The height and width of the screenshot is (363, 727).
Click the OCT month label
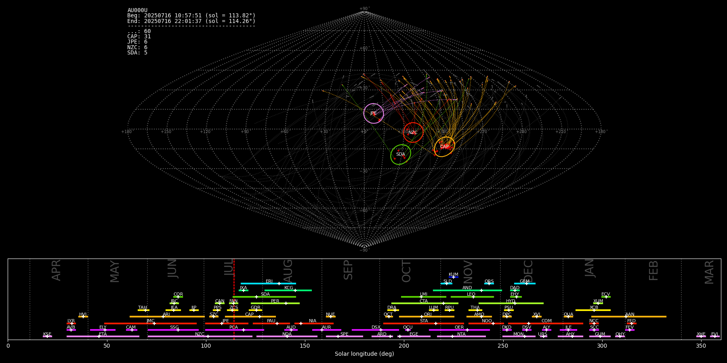(x=406, y=271)
